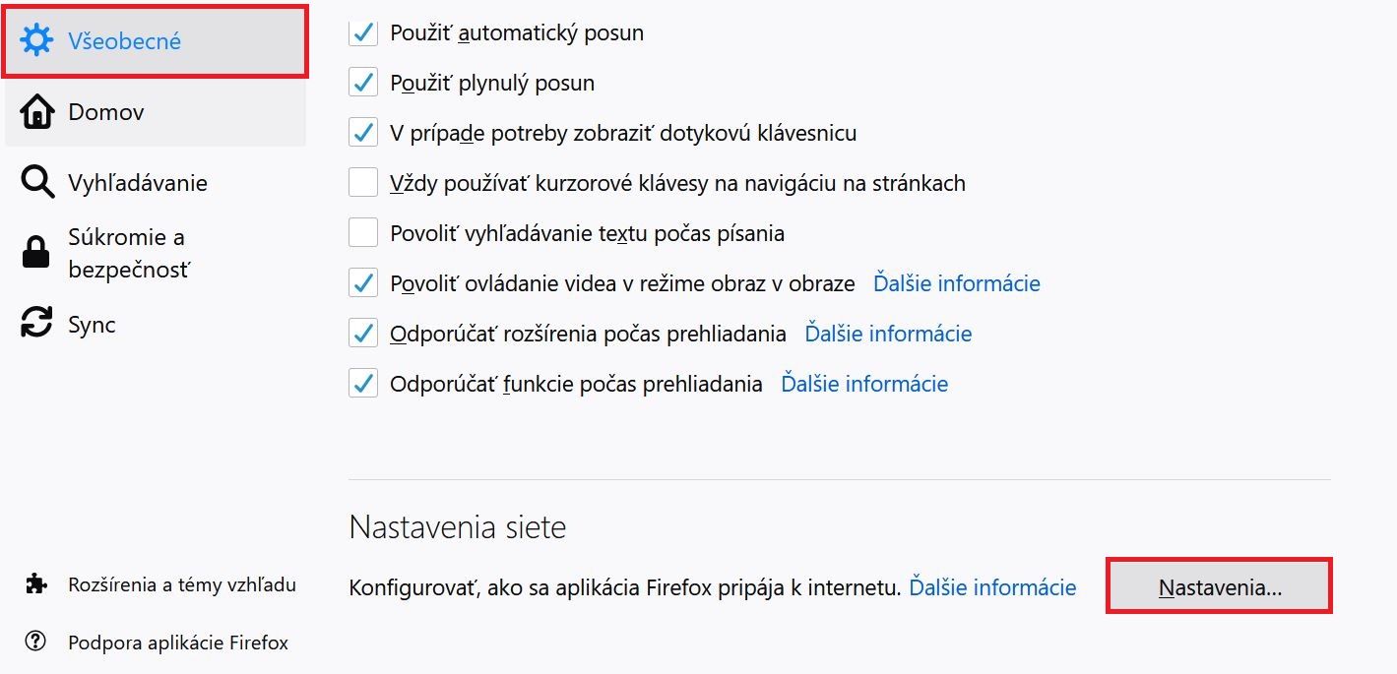
Task: Open Podpora aplikácie Firefox link
Action: (178, 643)
